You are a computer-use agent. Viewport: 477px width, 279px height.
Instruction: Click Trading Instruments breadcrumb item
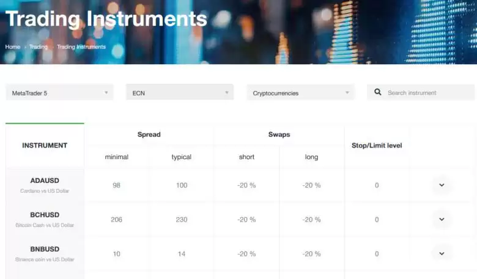point(81,46)
